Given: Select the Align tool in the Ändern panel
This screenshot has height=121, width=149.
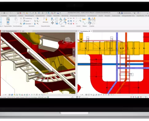Looking at the screenshot, I should point(52,19).
